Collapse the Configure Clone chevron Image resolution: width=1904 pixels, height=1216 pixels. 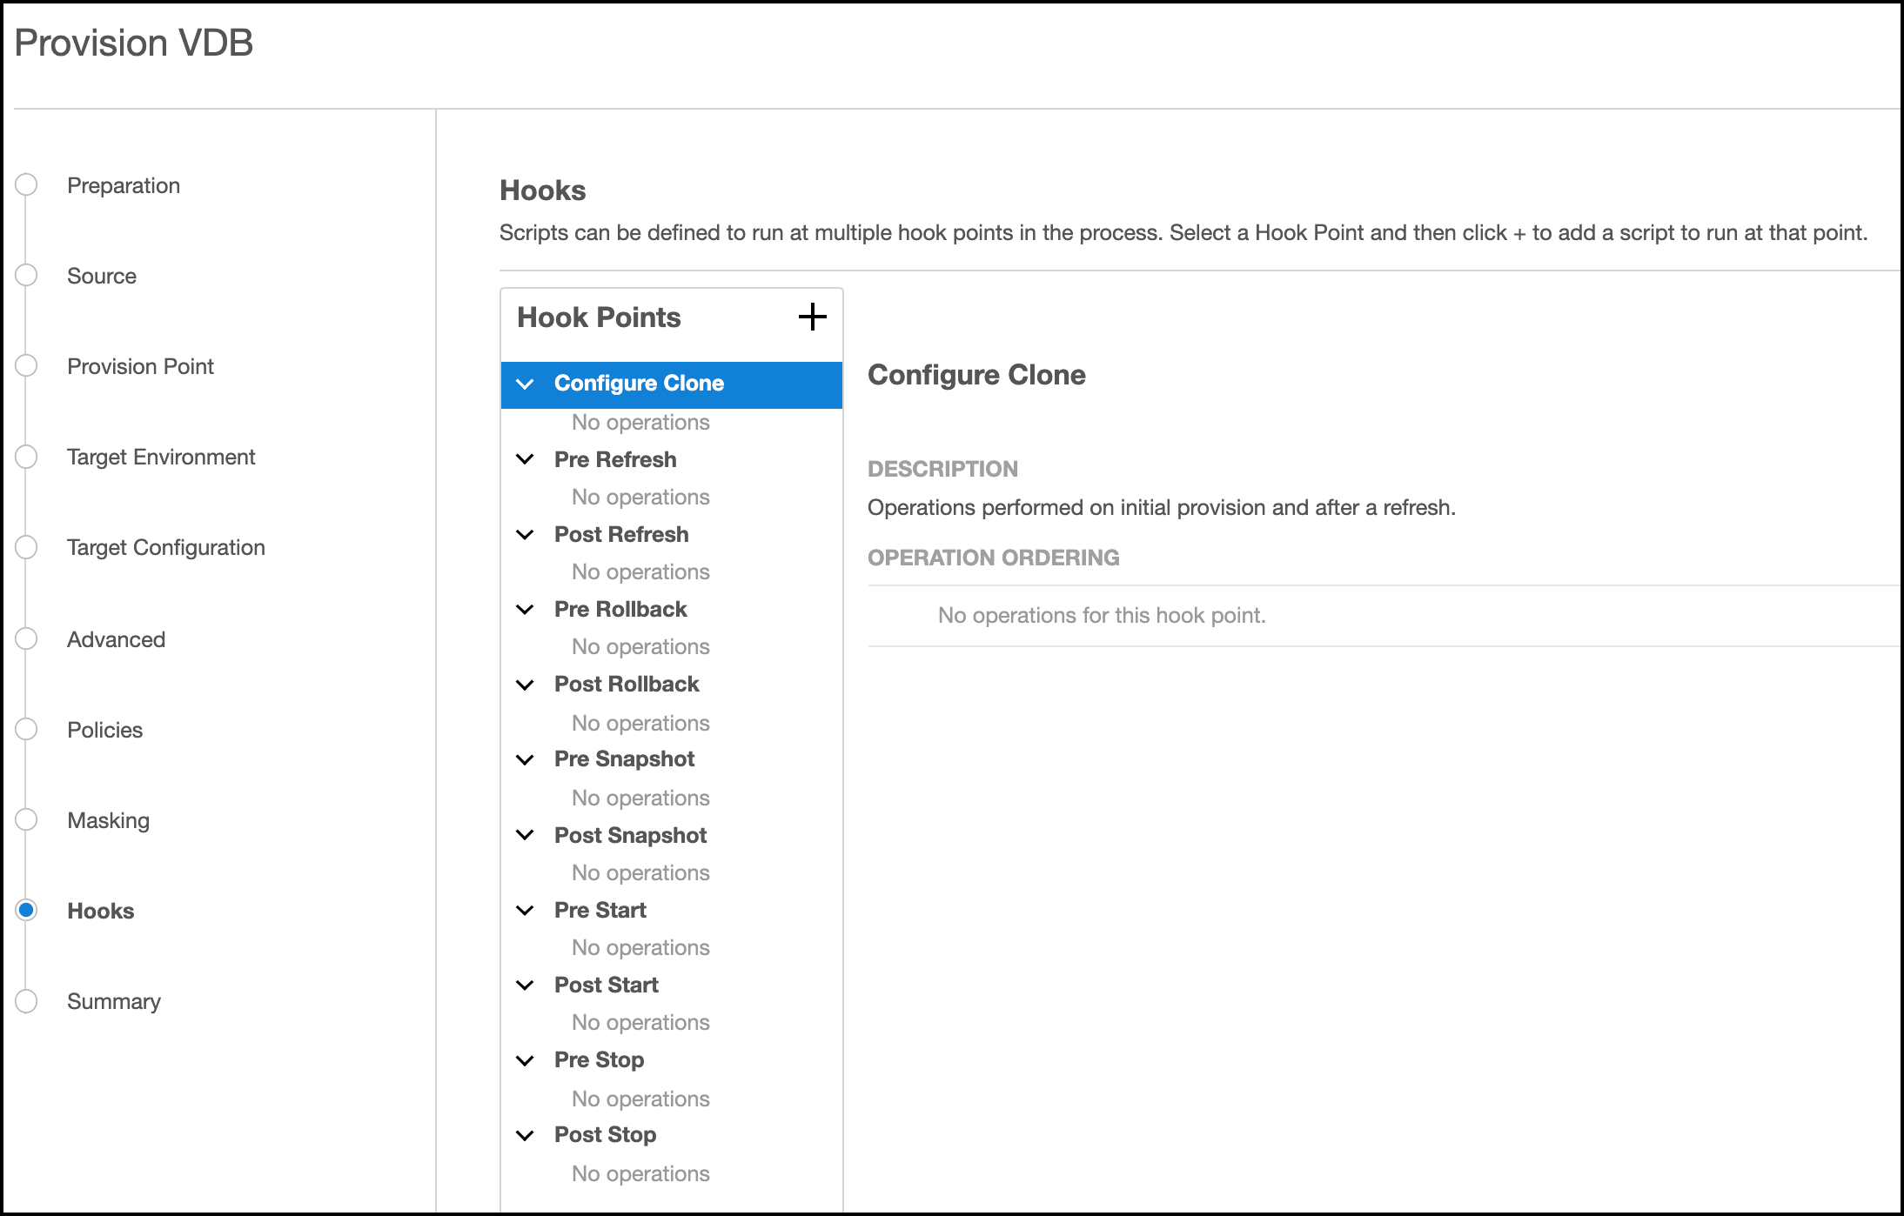click(525, 384)
